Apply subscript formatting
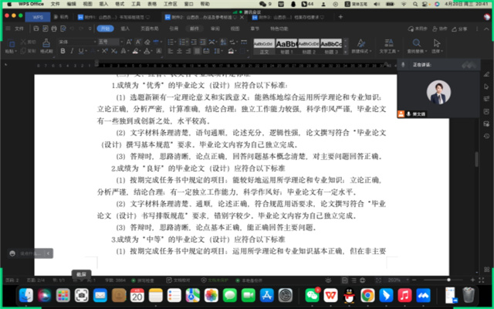This screenshot has height=309, width=494. [114, 51]
